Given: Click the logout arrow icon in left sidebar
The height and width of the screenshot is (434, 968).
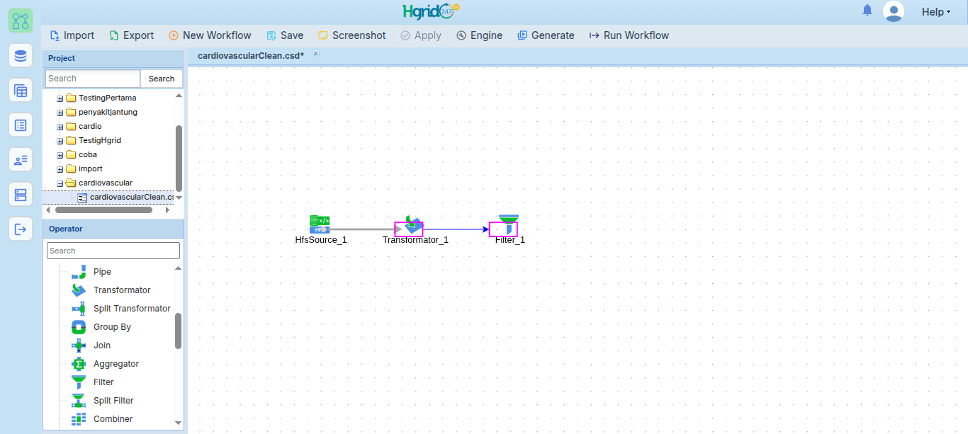Looking at the screenshot, I should [x=21, y=229].
